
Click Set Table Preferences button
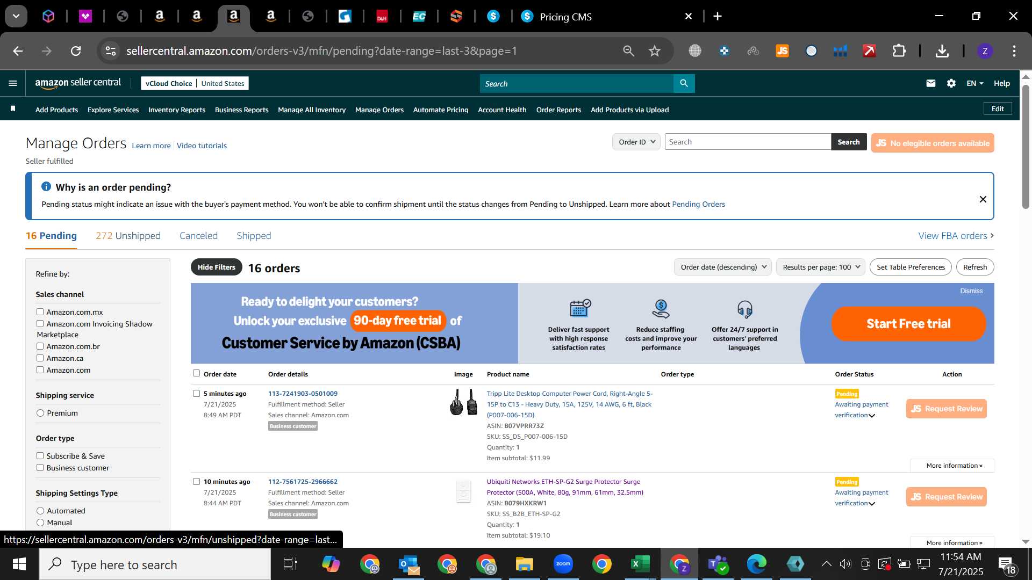tap(911, 267)
